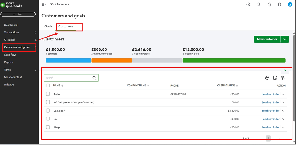Image resolution: width=296 pixels, height=145 pixels.
Task: Collapse the money bar summary chevron
Action: 284,71
